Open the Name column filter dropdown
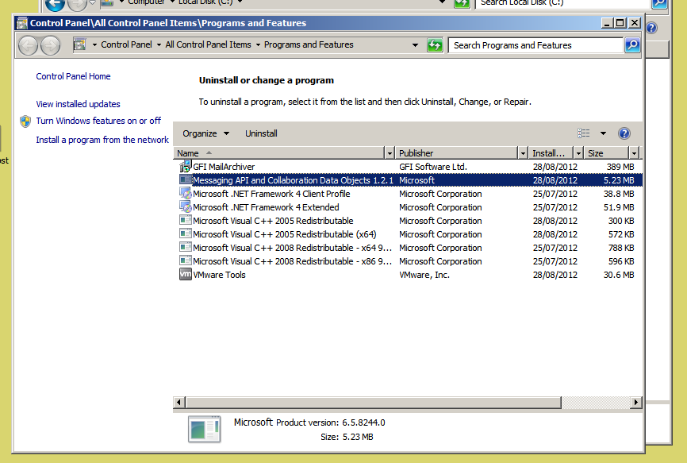The width and height of the screenshot is (687, 463). coord(390,153)
